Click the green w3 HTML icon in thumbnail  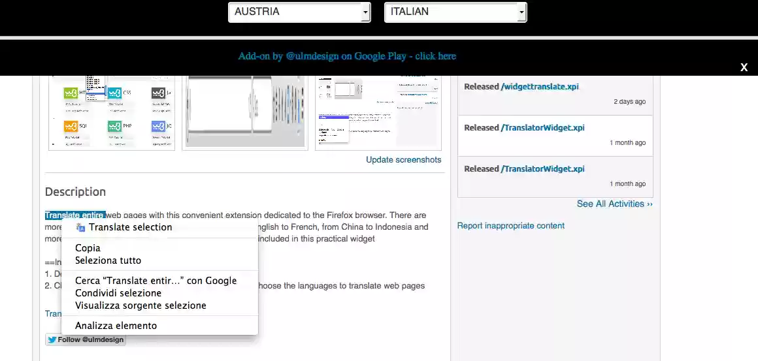(x=71, y=93)
